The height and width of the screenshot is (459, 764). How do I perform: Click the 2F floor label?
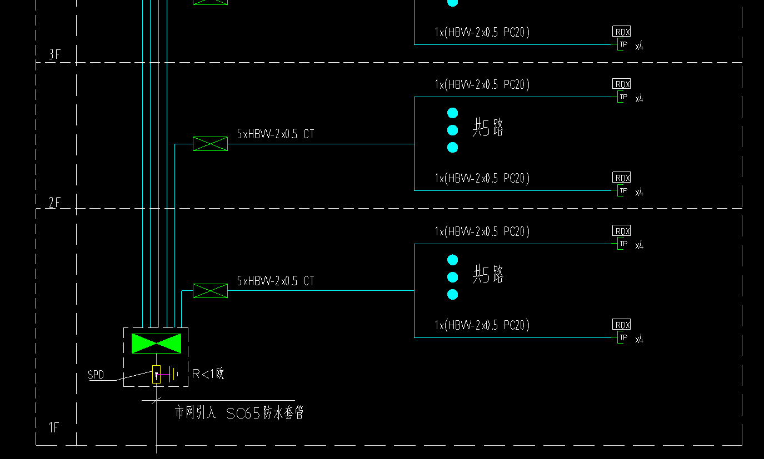pyautogui.click(x=54, y=203)
